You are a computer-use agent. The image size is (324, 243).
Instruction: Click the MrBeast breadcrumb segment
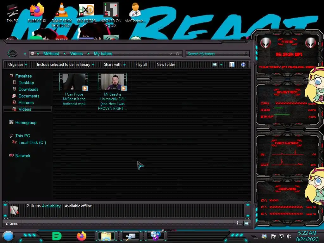(51, 54)
